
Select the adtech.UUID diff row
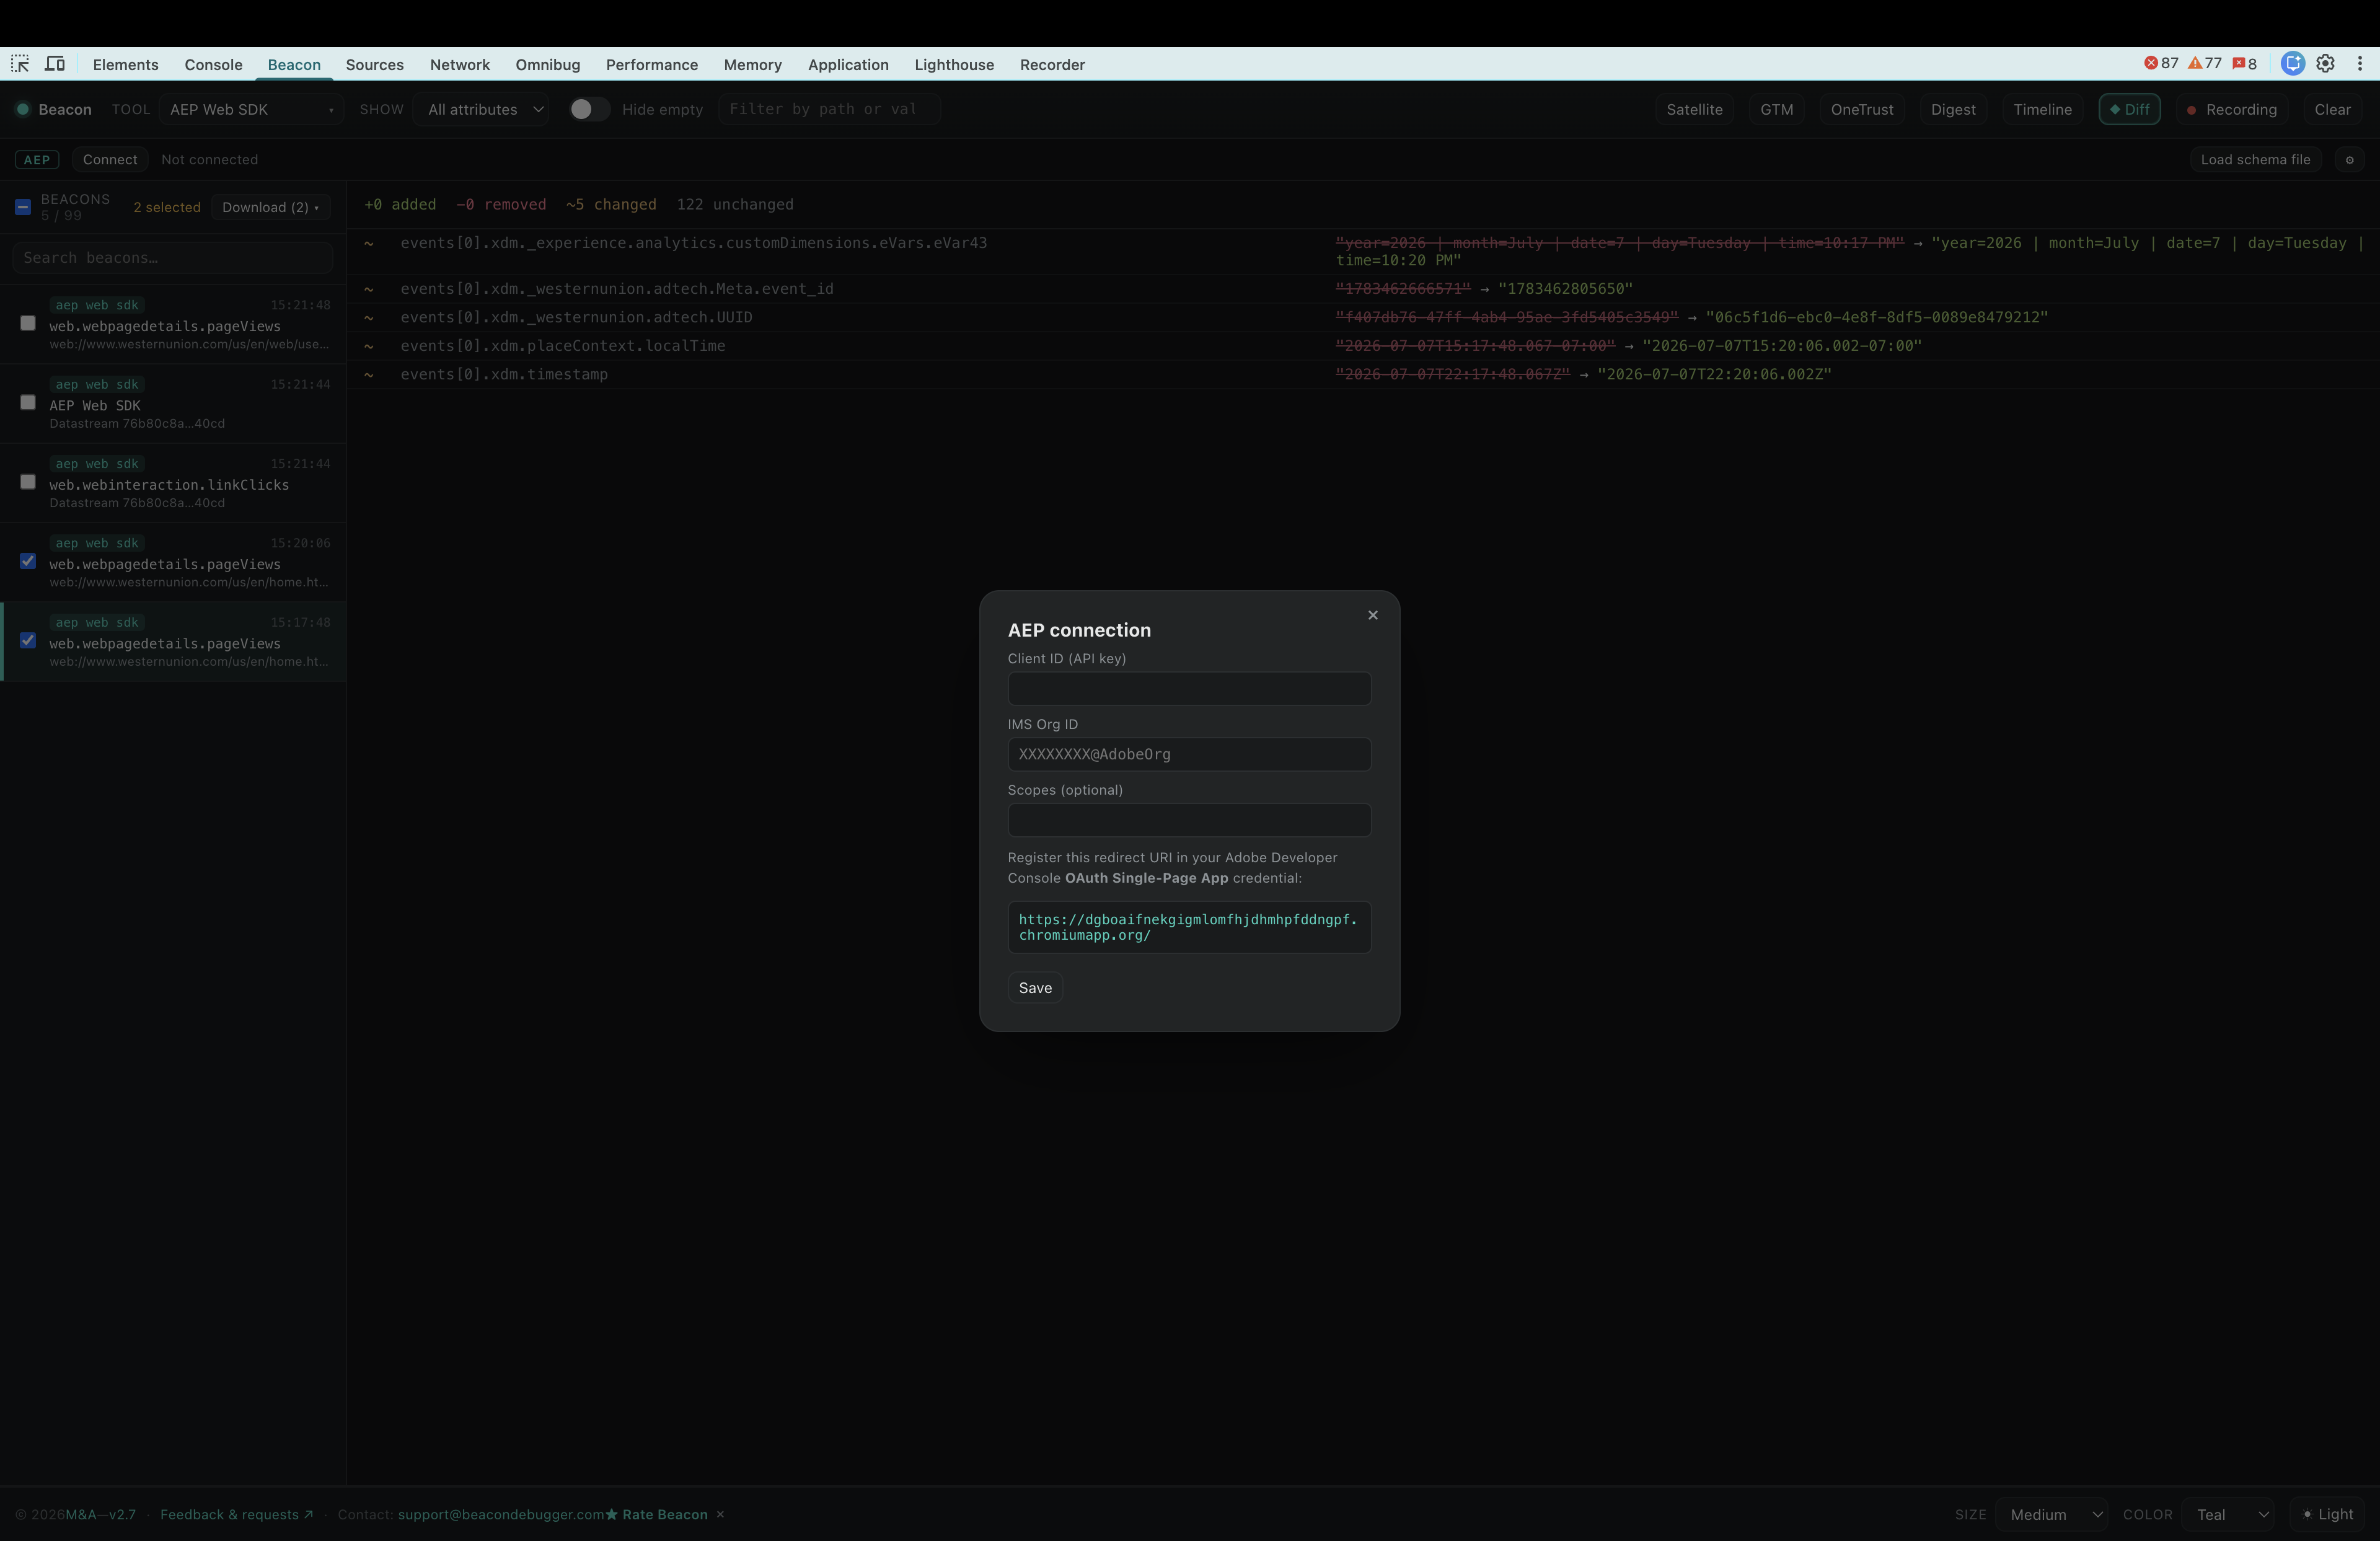click(1363, 317)
